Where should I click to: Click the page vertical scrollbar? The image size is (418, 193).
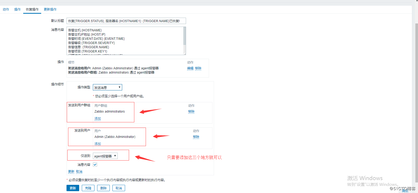click(416, 103)
